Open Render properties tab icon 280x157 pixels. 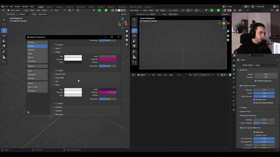(234, 65)
